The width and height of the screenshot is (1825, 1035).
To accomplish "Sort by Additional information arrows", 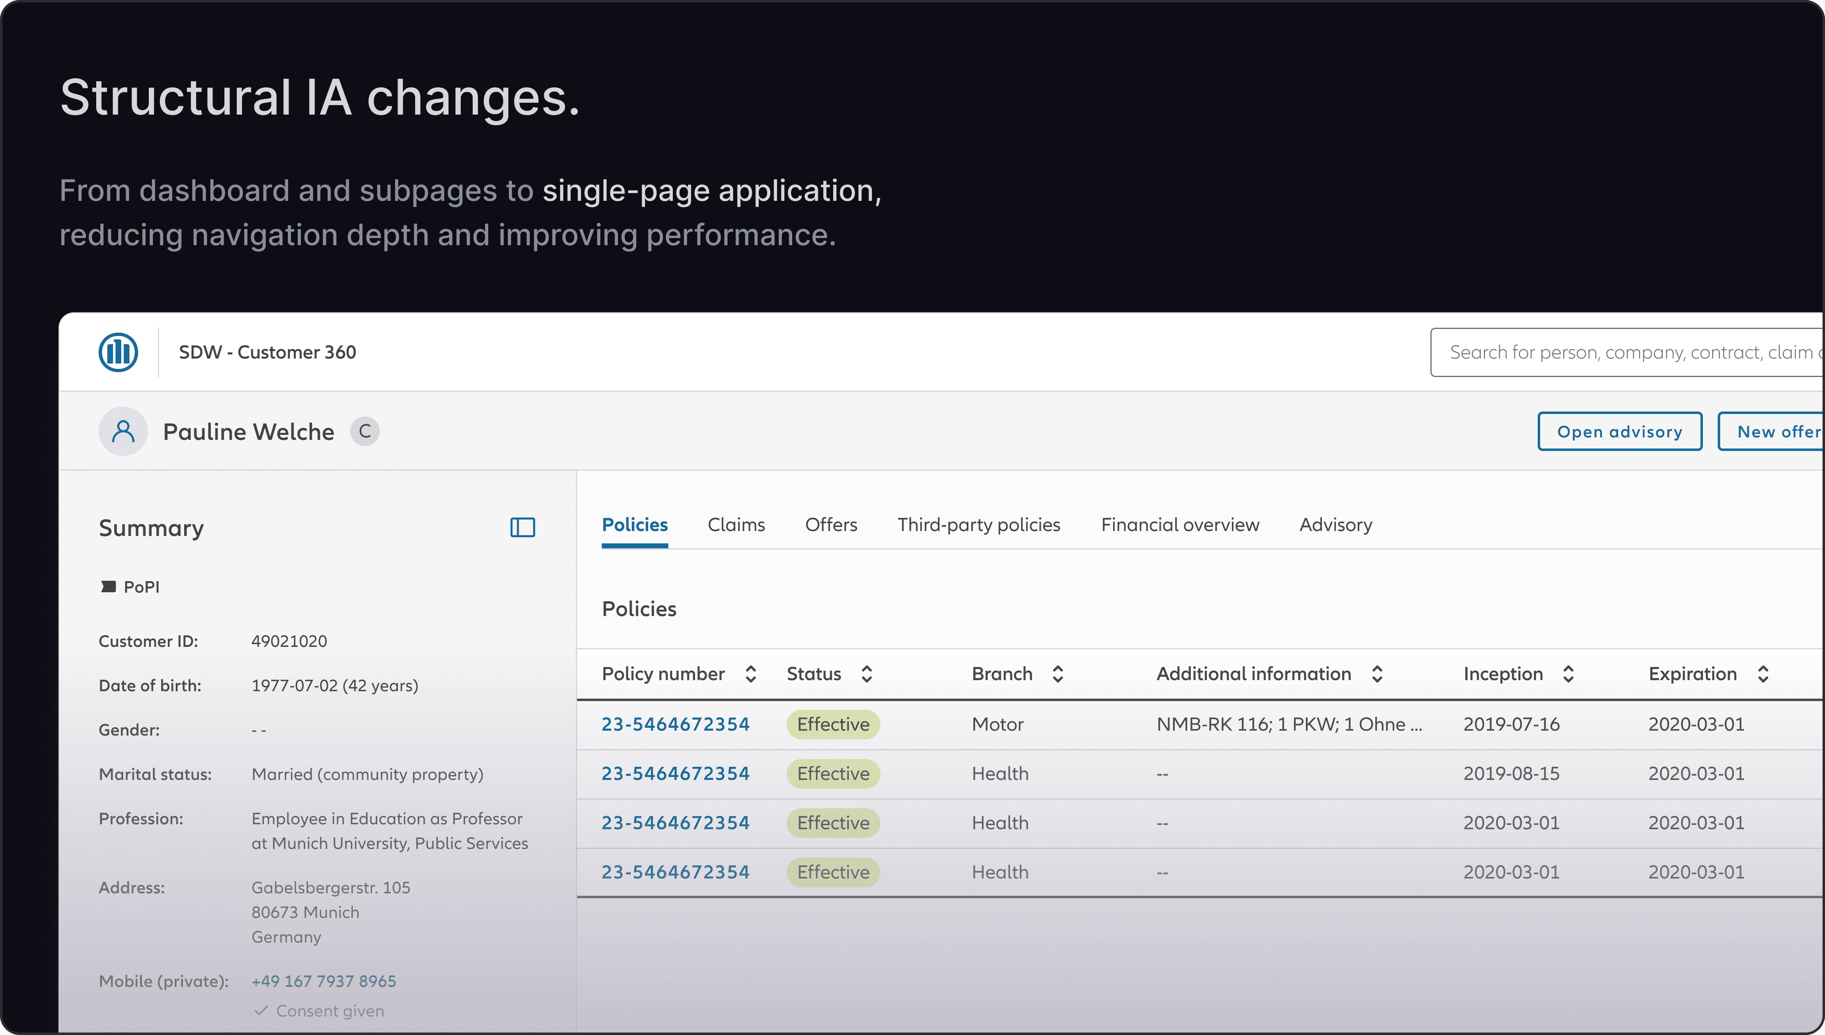I will [1377, 674].
